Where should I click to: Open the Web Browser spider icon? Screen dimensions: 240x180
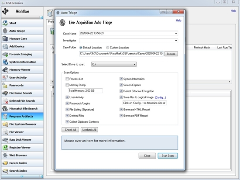click(x=5, y=156)
